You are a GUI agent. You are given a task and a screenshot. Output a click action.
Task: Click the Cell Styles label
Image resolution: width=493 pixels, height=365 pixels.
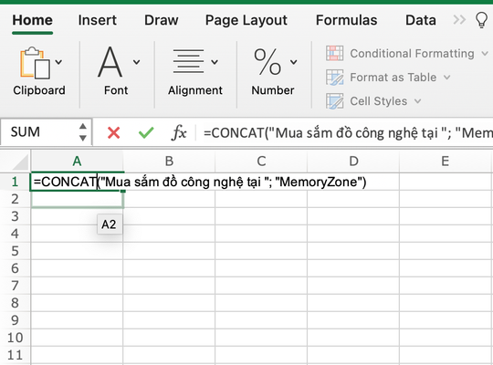379,101
